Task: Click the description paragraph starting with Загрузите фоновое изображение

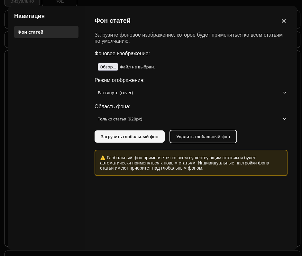Action: [x=188, y=38]
